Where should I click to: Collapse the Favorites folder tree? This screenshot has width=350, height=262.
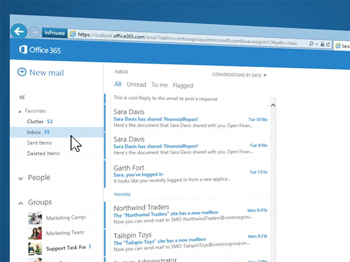point(20,111)
